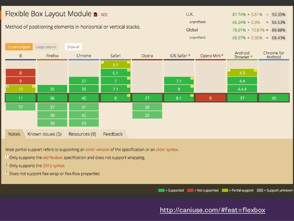The height and width of the screenshot is (221, 294).
Task: Click the prefix flag on IE 10 cell
Action: pos(34,86)
